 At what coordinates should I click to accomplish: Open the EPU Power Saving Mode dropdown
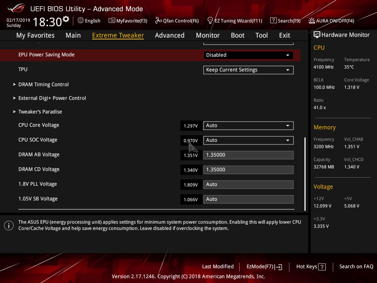point(248,55)
